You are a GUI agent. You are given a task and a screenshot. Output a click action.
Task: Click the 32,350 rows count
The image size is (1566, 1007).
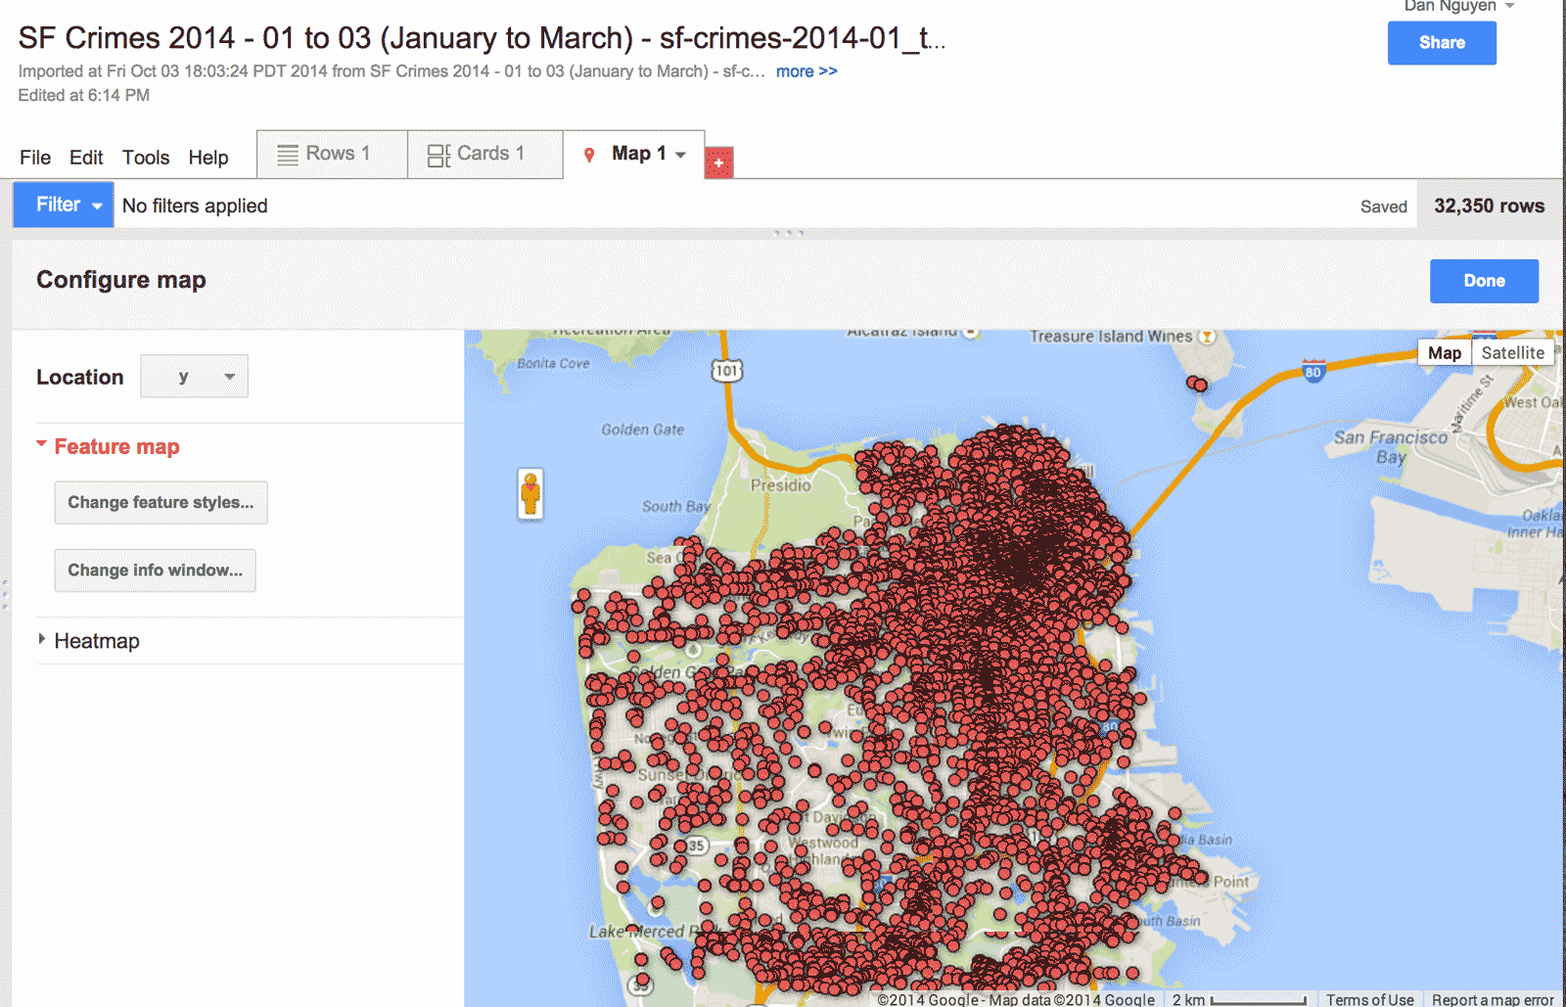pyautogui.click(x=1489, y=206)
